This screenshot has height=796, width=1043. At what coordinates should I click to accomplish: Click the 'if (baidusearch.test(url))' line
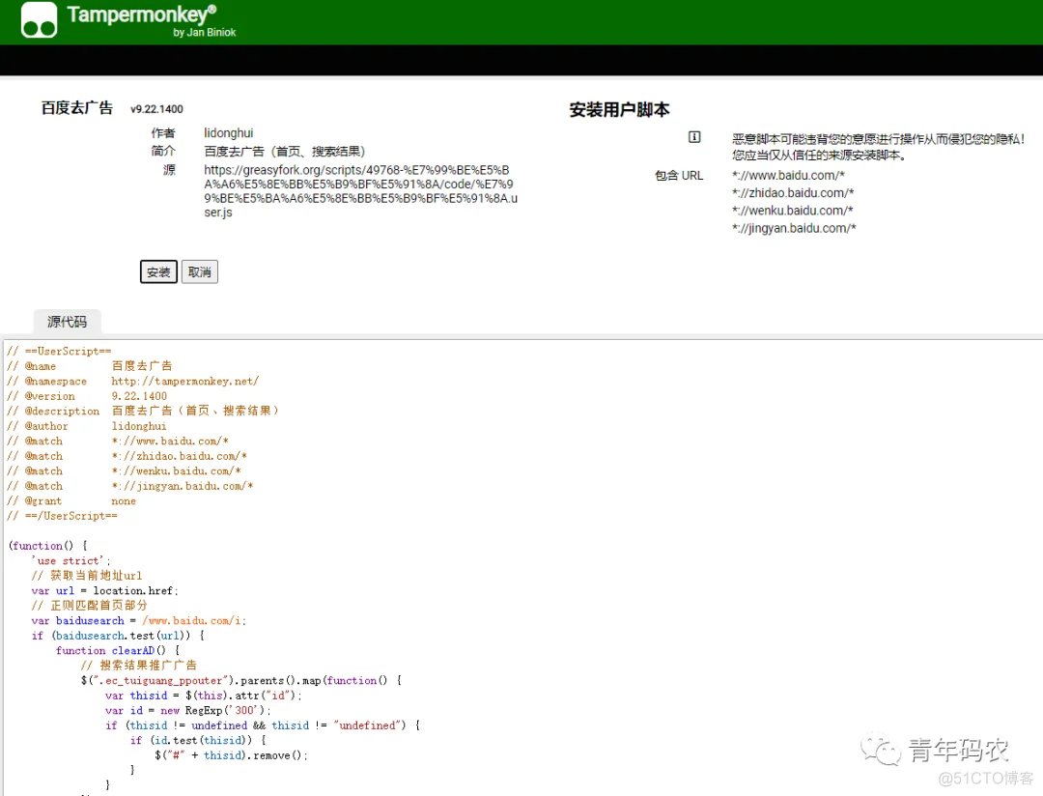tap(118, 636)
